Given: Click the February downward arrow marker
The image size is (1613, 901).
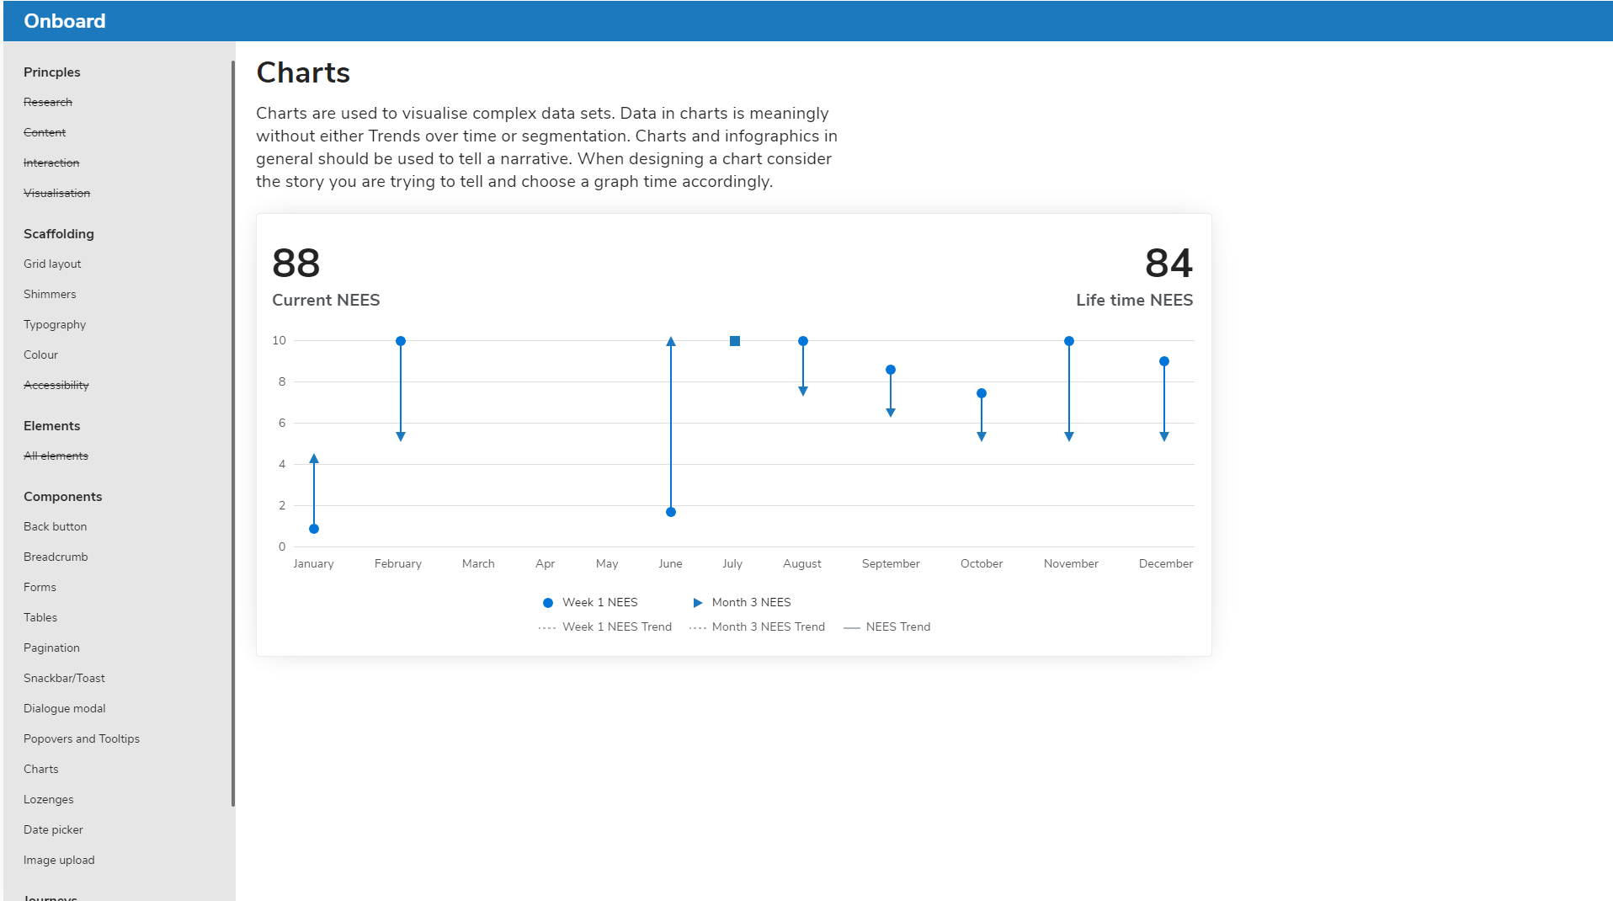Looking at the screenshot, I should [401, 436].
